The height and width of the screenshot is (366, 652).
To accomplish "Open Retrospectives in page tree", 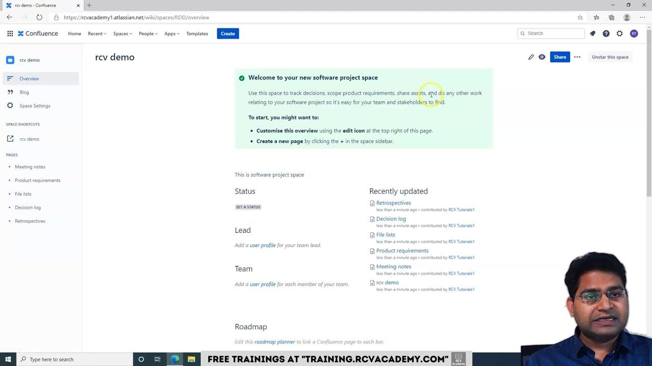I will [x=30, y=221].
